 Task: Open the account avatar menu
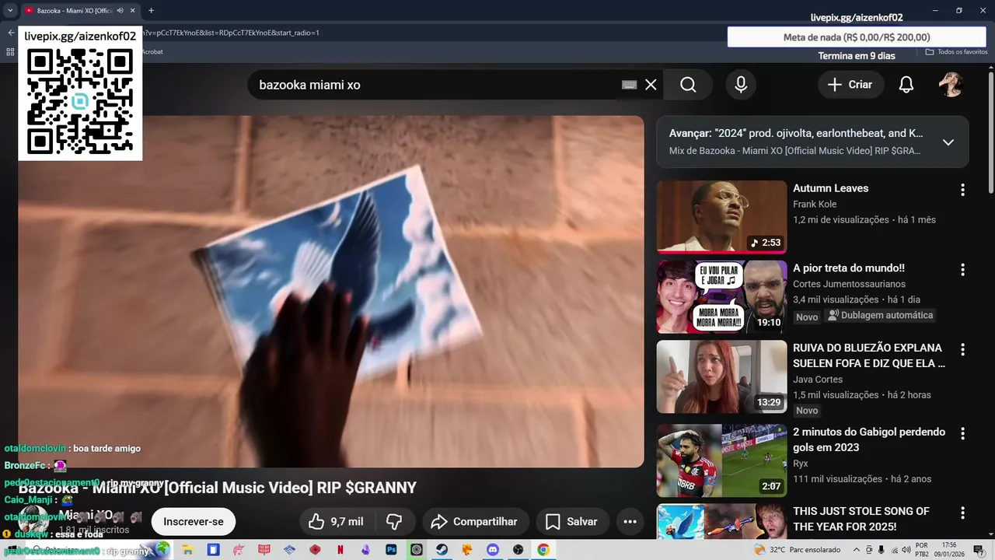pos(951,85)
